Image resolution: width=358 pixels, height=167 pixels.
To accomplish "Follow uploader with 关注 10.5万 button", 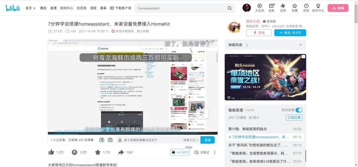I will [290, 33].
